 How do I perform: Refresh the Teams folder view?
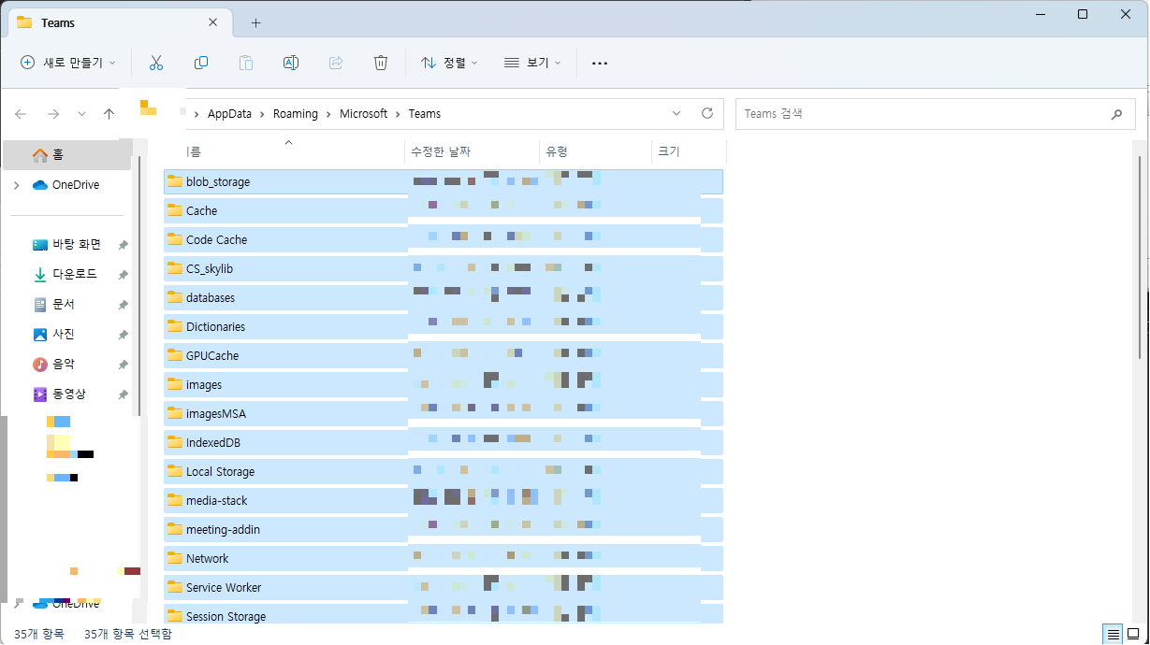coord(708,113)
